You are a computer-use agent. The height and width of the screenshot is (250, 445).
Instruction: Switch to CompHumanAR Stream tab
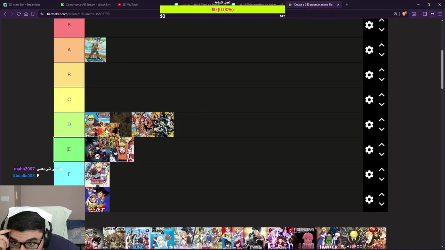pos(86,5)
